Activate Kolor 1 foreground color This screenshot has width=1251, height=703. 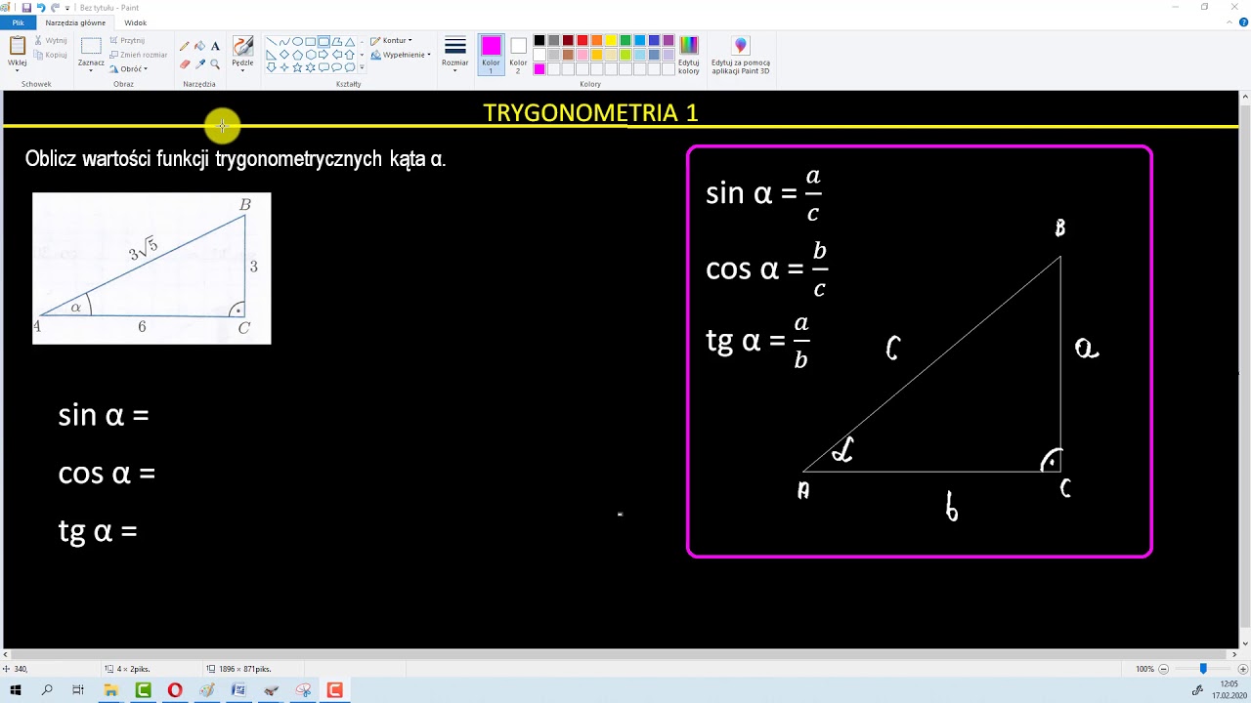click(491, 55)
